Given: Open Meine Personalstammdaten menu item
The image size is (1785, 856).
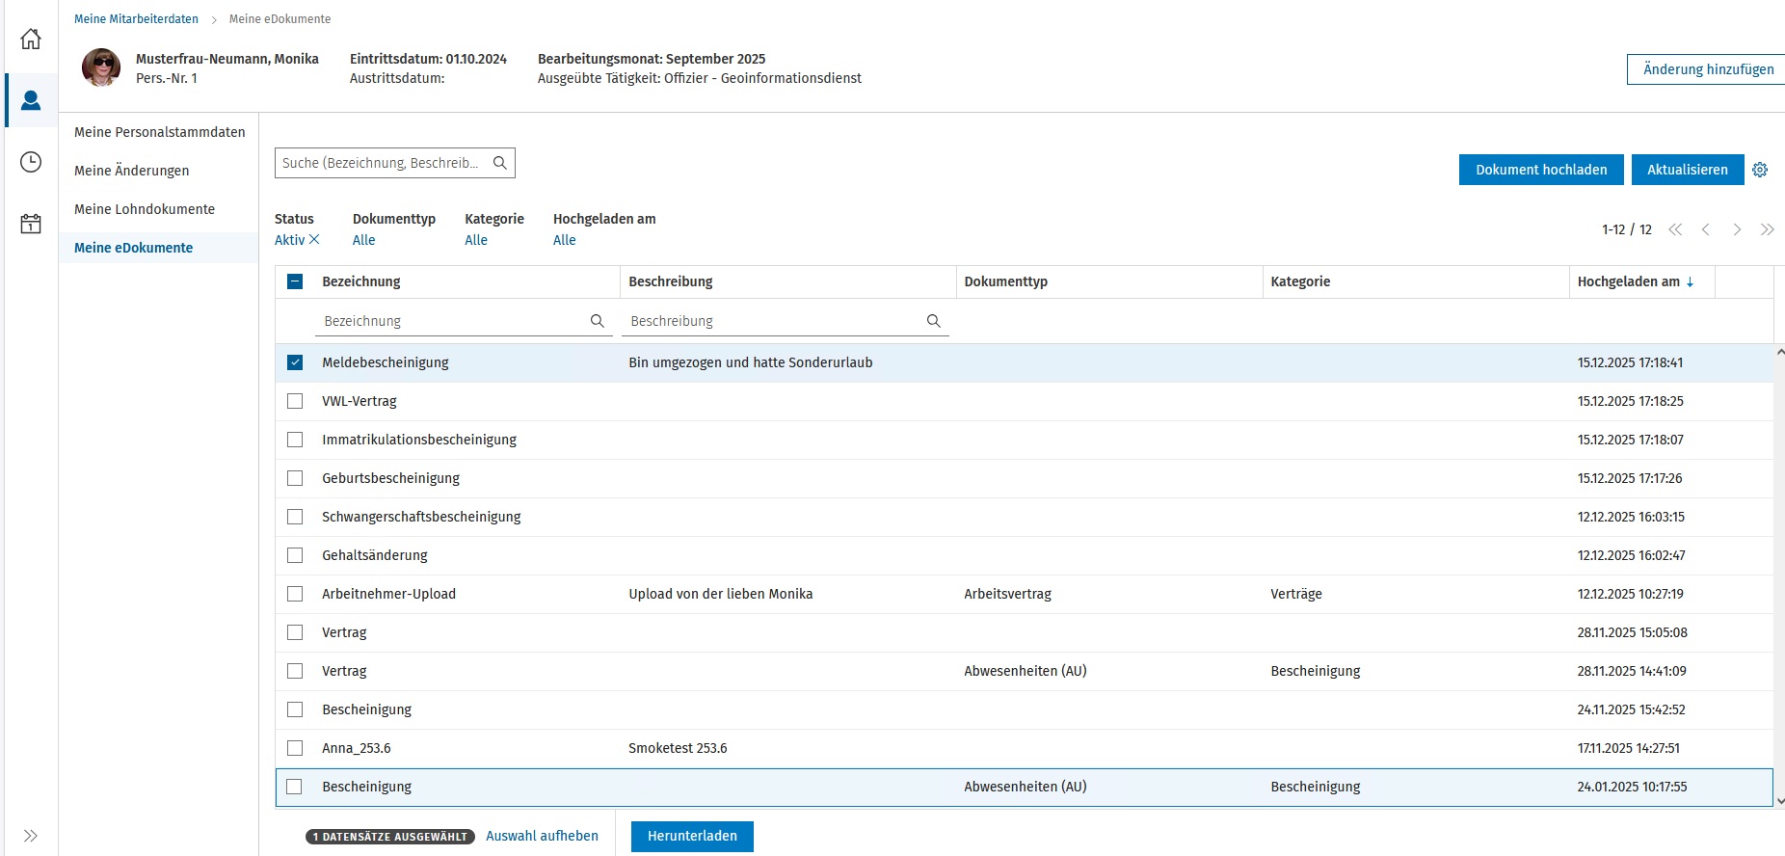Looking at the screenshot, I should [159, 132].
